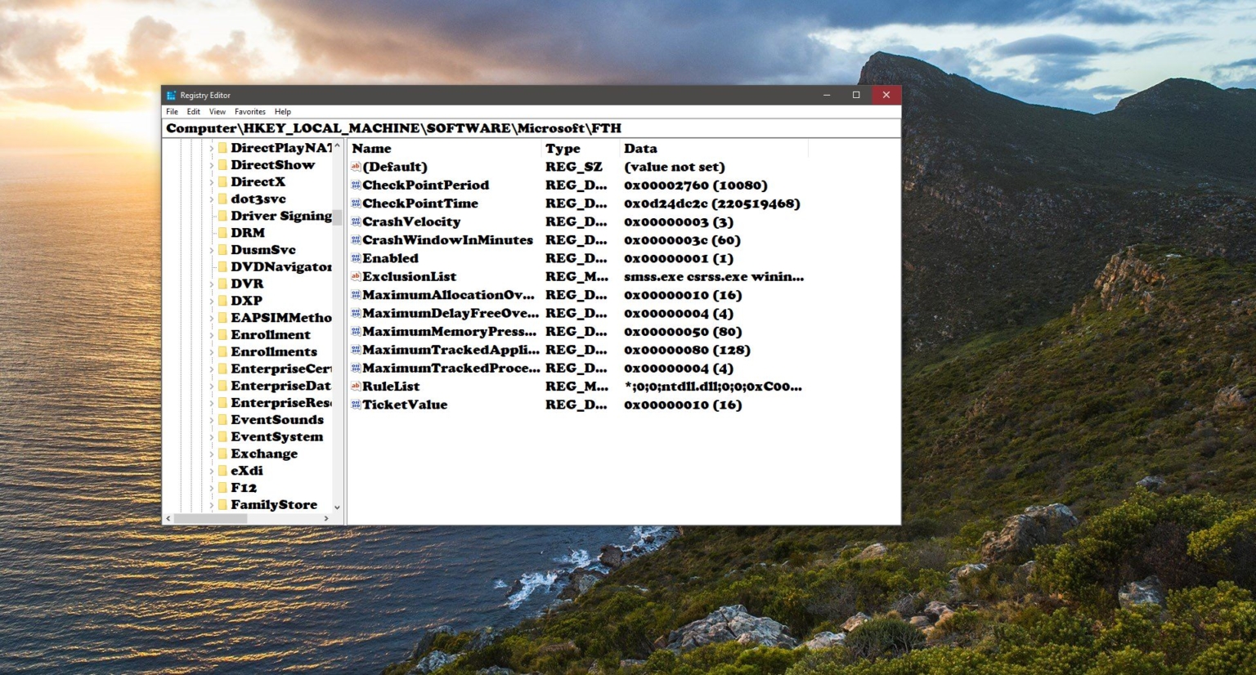Open the Edit menu
Image resolution: width=1256 pixels, height=675 pixels.
tap(193, 111)
